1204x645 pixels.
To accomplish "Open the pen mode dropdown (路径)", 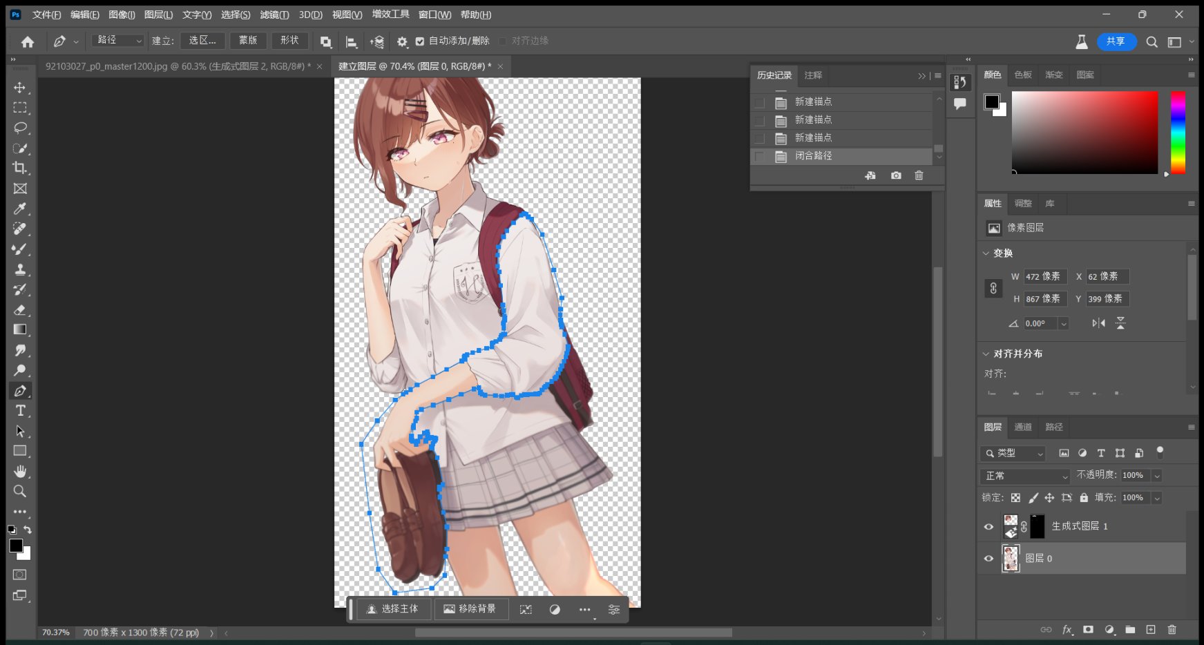I will tap(118, 41).
